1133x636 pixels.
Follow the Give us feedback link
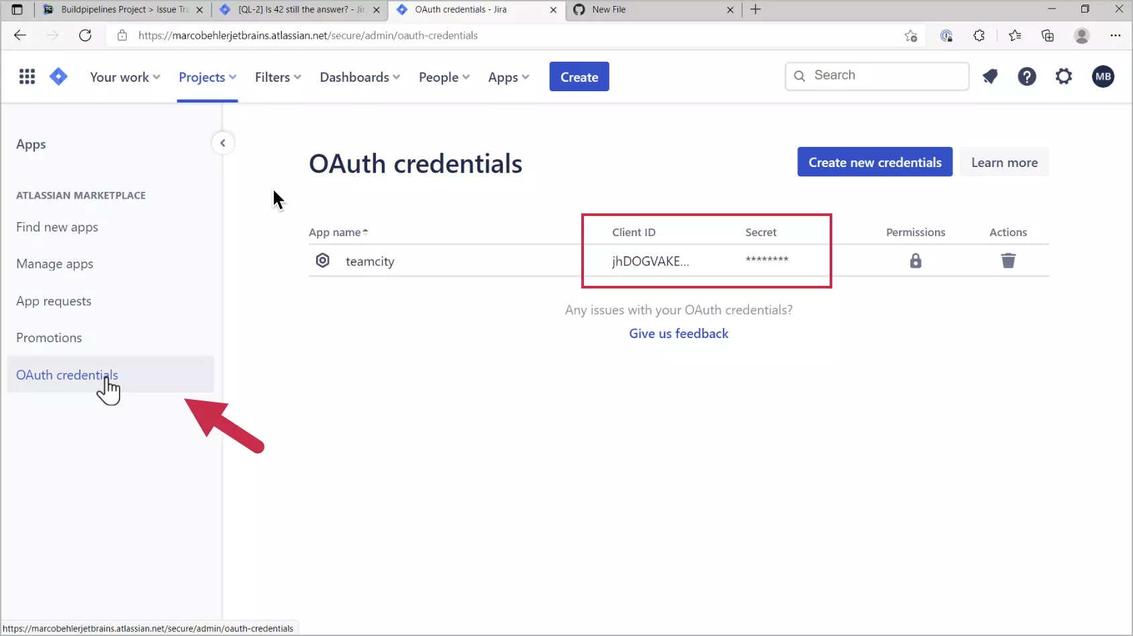pos(679,333)
